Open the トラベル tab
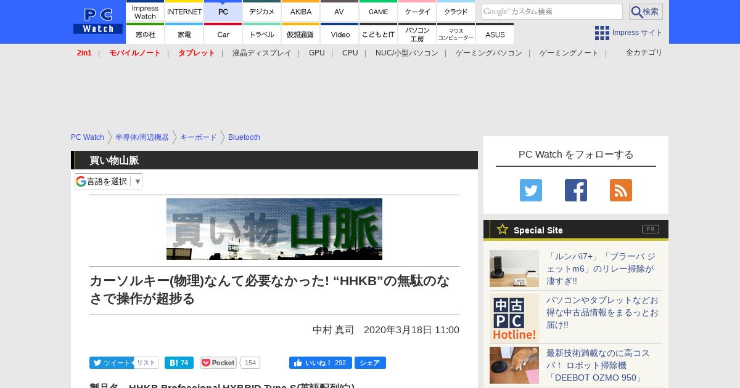Viewport: 740px width, 388px height. coord(262,34)
